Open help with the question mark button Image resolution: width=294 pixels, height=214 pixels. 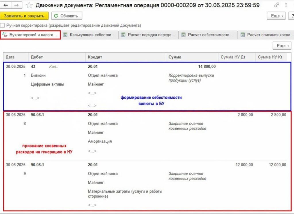(x=291, y=16)
